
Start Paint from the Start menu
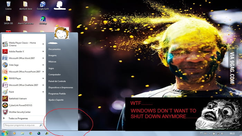coord(23,92)
